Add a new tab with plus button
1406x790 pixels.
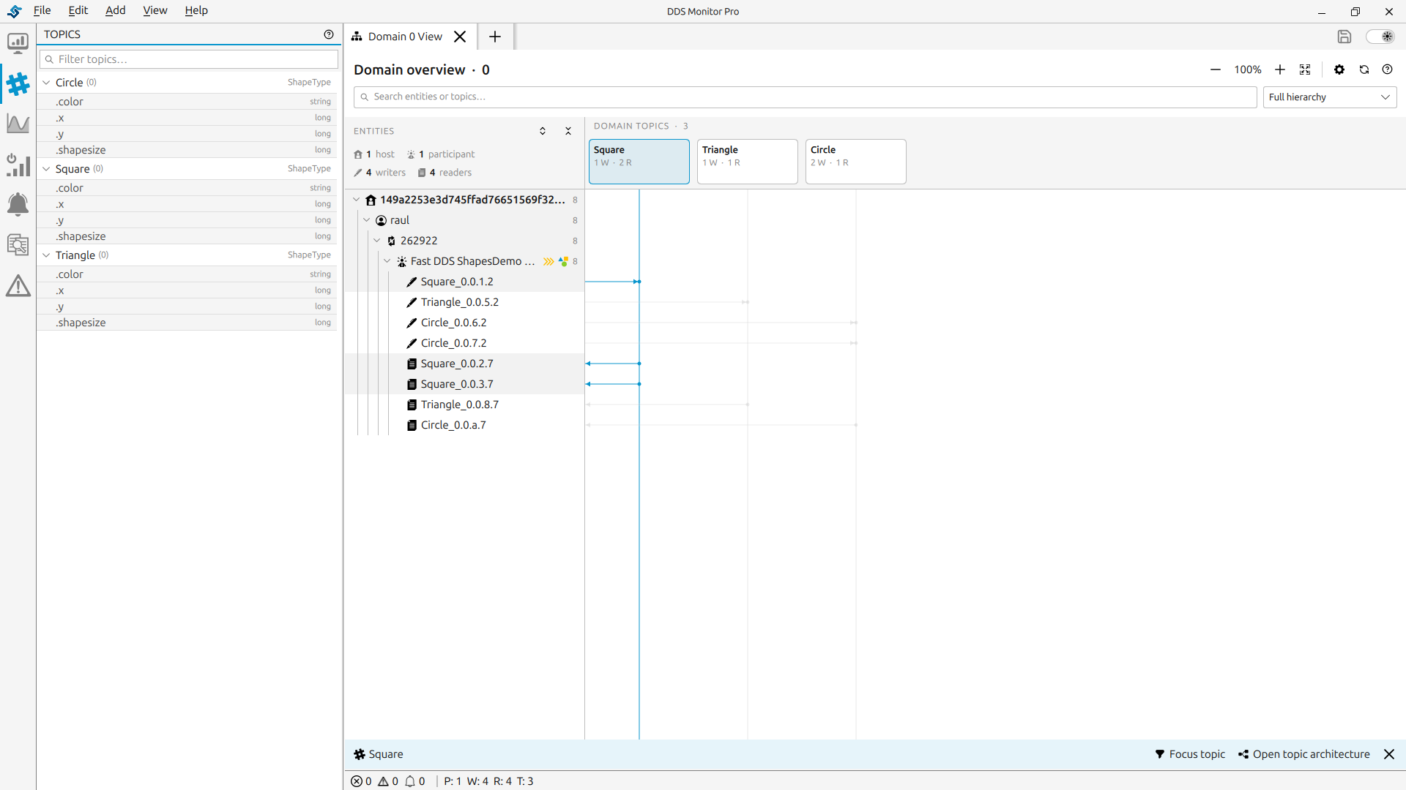pyautogui.click(x=495, y=37)
